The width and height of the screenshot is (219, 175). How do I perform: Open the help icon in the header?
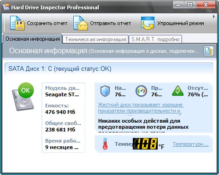click(x=209, y=51)
